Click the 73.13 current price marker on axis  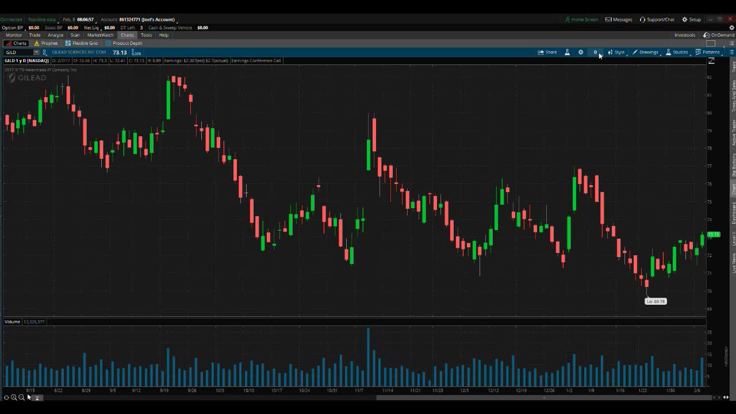714,235
